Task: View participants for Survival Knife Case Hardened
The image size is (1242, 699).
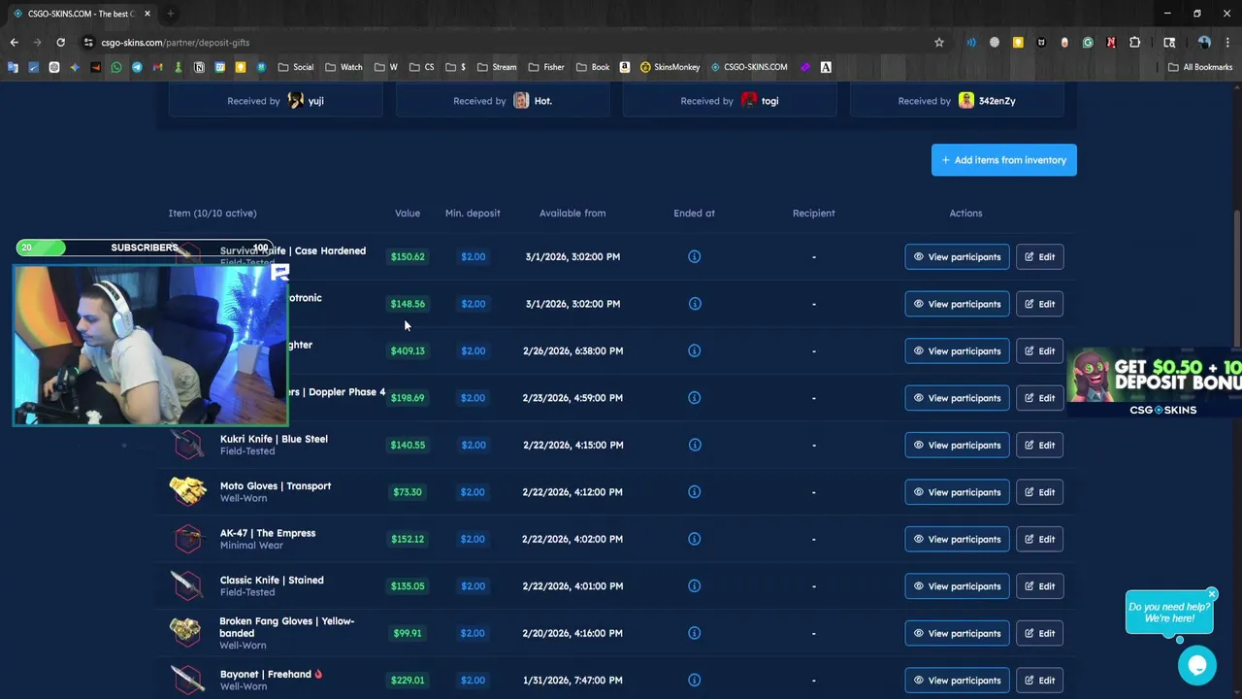Action: [x=957, y=256]
